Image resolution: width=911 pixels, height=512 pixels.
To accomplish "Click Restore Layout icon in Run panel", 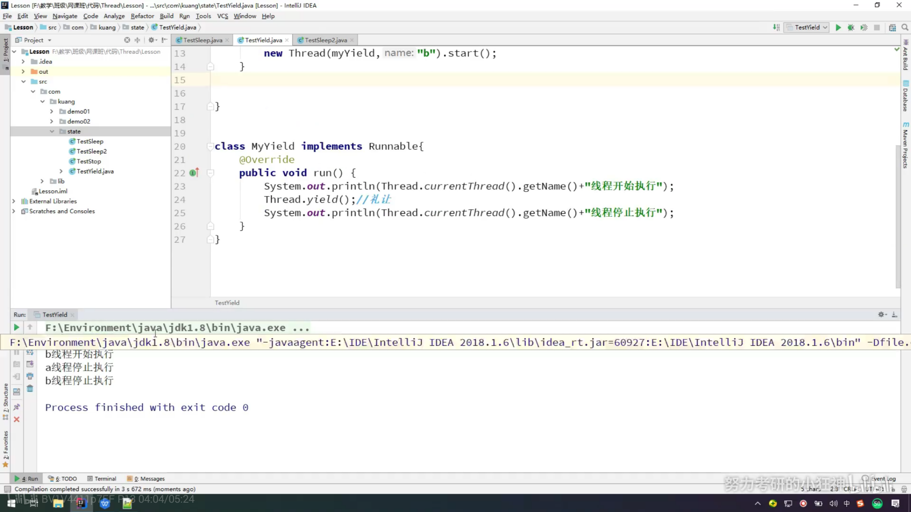I will 16,392.
